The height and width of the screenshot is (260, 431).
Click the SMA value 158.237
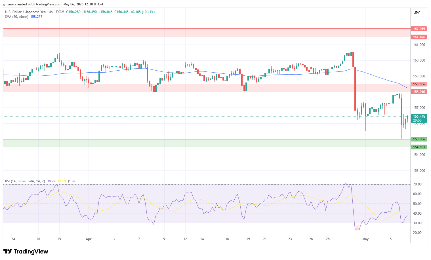click(x=36, y=17)
